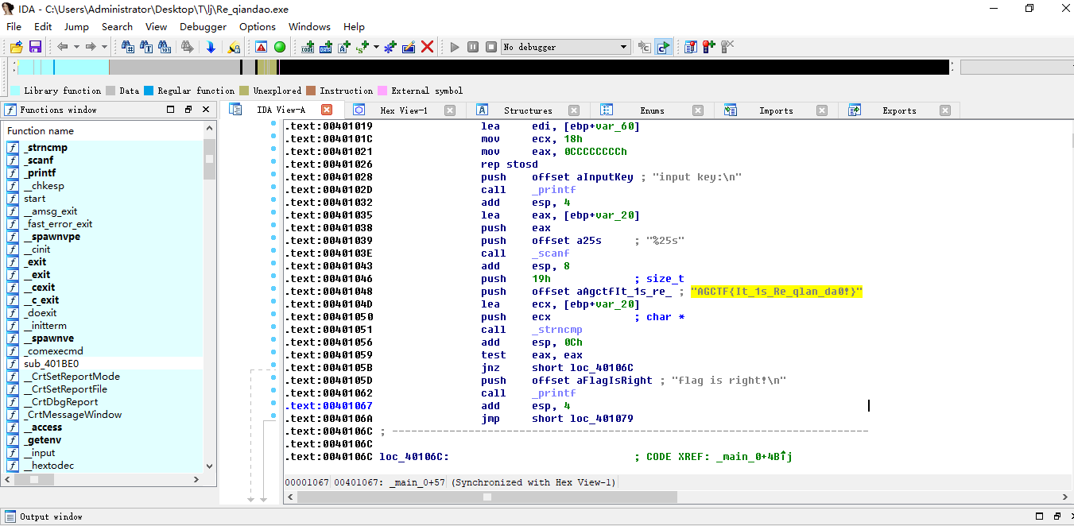Jump forward with the right arrow icon

(91, 47)
